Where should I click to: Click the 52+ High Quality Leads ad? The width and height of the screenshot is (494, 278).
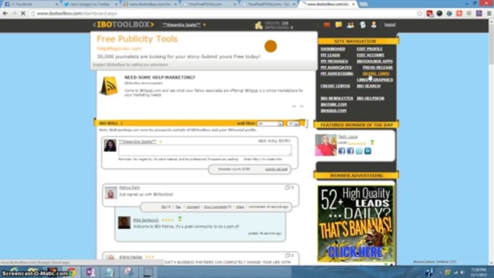point(355,224)
